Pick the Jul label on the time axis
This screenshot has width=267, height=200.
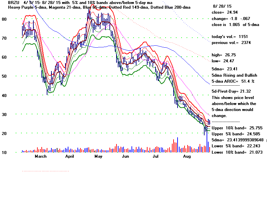[x=156, y=156]
